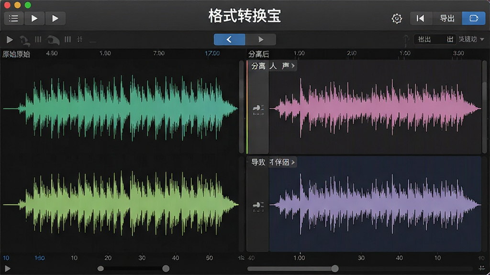Screen dimensions: 490x275
Task: Click the dim pin icon in the editing toolbar
Action: [x=406, y=40]
